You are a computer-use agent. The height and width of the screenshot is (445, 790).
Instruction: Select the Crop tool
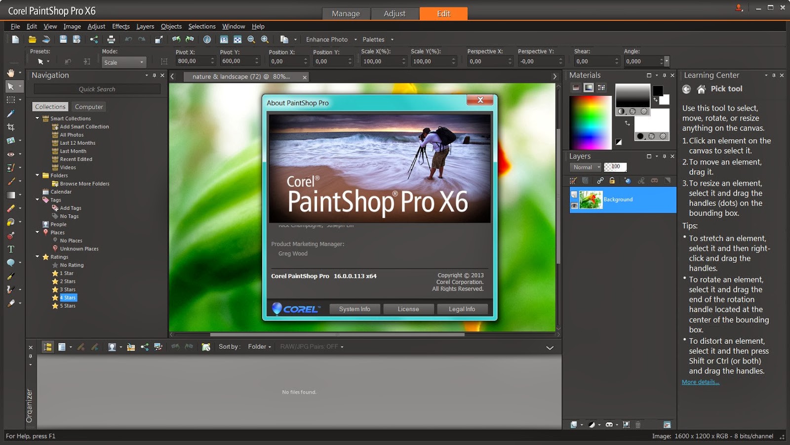tap(11, 127)
